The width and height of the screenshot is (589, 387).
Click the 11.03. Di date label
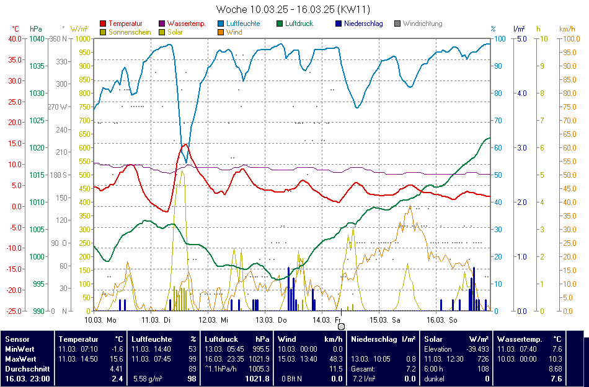pos(156,320)
